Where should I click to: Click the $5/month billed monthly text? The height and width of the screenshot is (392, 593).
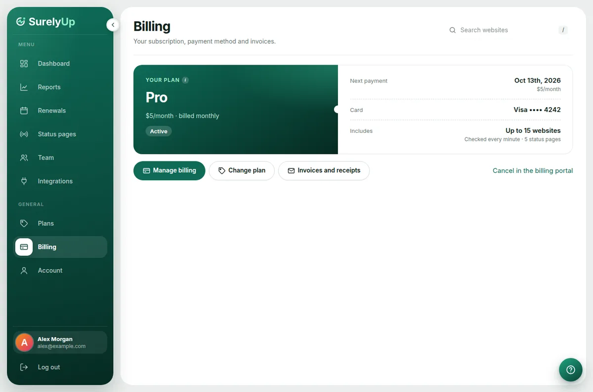tap(182, 116)
